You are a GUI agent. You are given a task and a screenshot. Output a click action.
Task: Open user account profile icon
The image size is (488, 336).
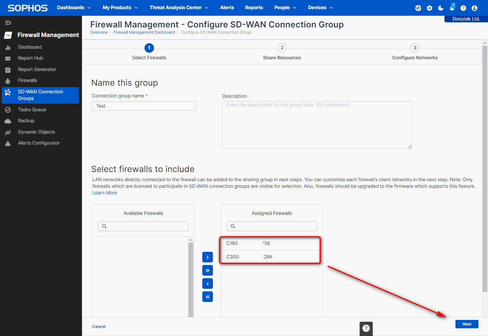[x=474, y=8]
